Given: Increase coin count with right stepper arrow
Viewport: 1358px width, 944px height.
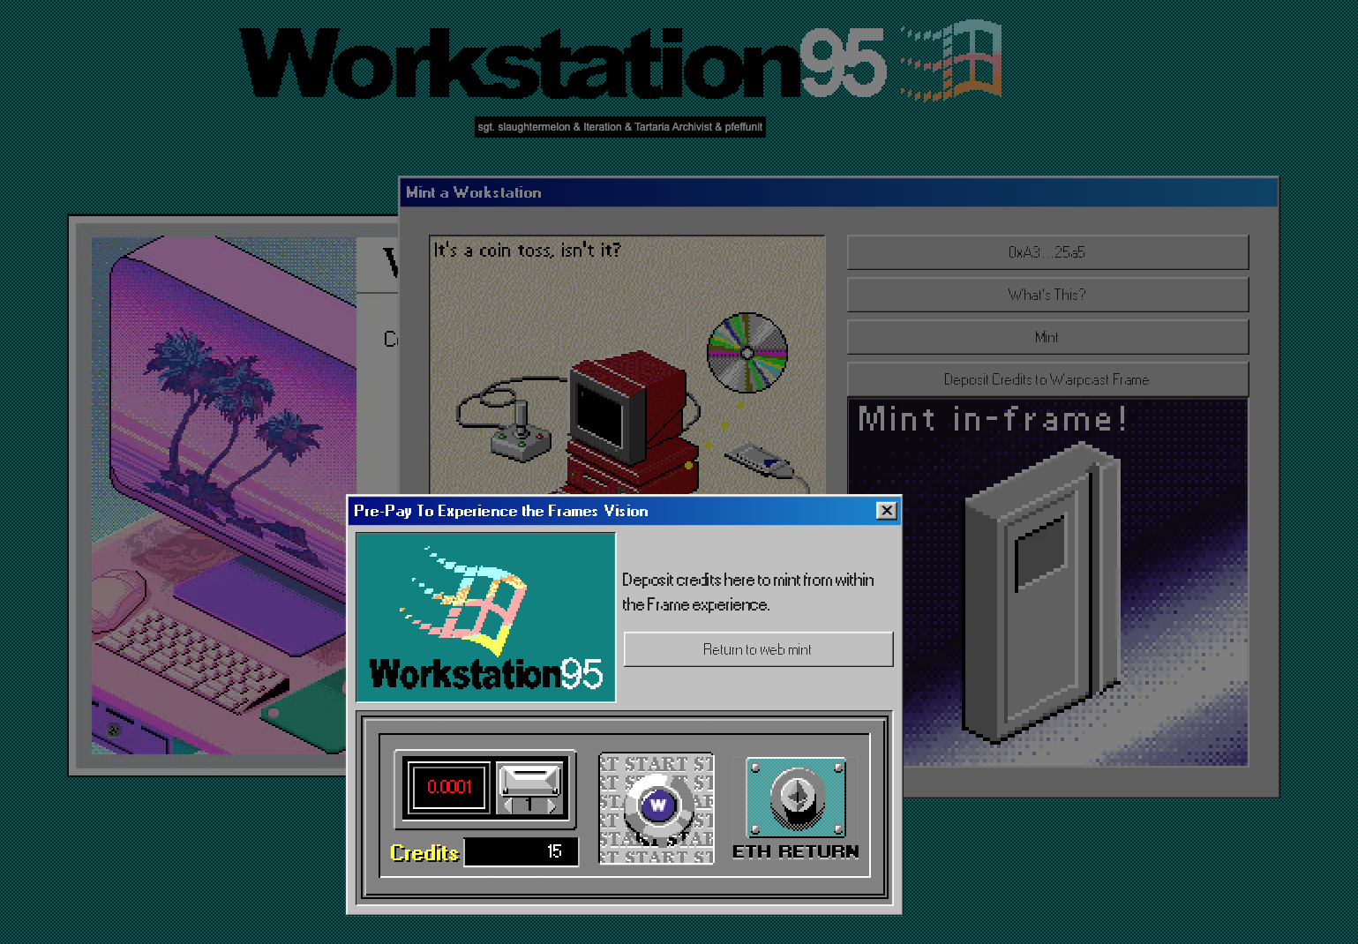Looking at the screenshot, I should pyautogui.click(x=553, y=805).
